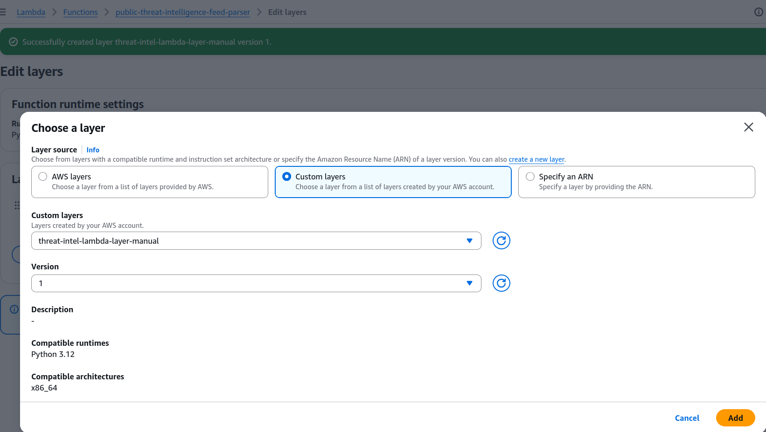
Task: Go to the Functions breadcrumb
Action: [x=80, y=12]
